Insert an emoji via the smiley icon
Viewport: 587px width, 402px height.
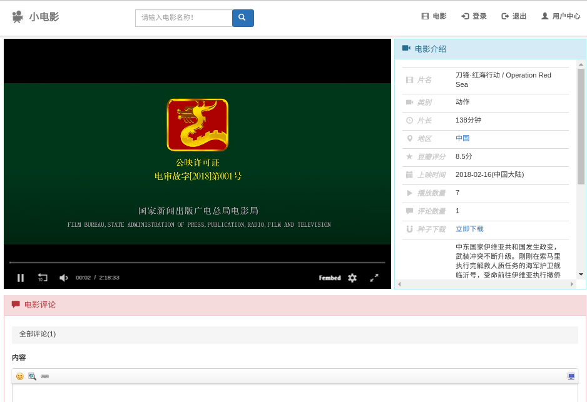[20, 376]
